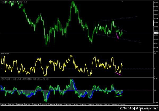Screen dimensions: 159x111
Task: Click the 1204.40 price scale label
Action: (x=156, y=27)
